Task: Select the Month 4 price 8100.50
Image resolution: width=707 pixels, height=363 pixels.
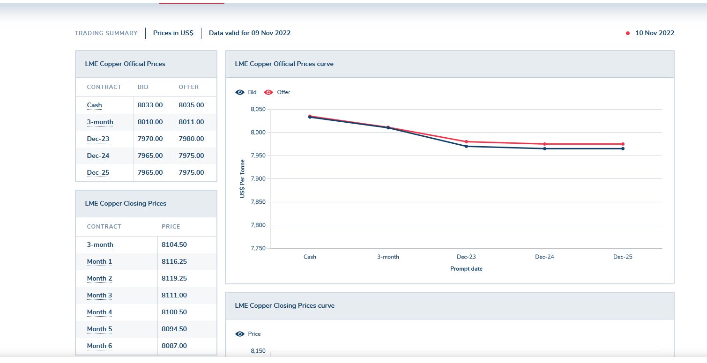Action: 174,312
